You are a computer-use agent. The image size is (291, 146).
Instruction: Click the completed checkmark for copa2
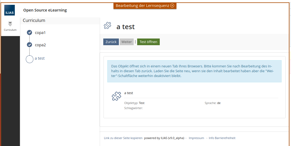point(30,45)
